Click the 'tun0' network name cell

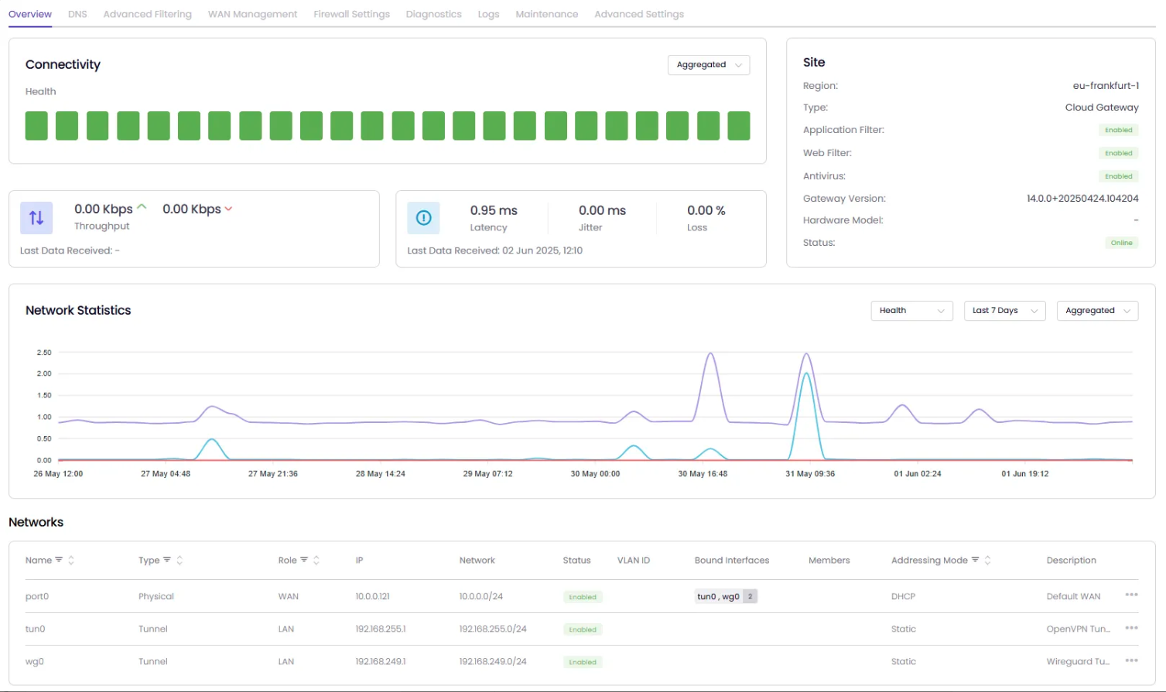click(36, 629)
